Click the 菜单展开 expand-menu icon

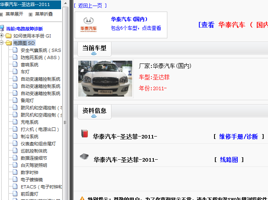coord(1,14)
